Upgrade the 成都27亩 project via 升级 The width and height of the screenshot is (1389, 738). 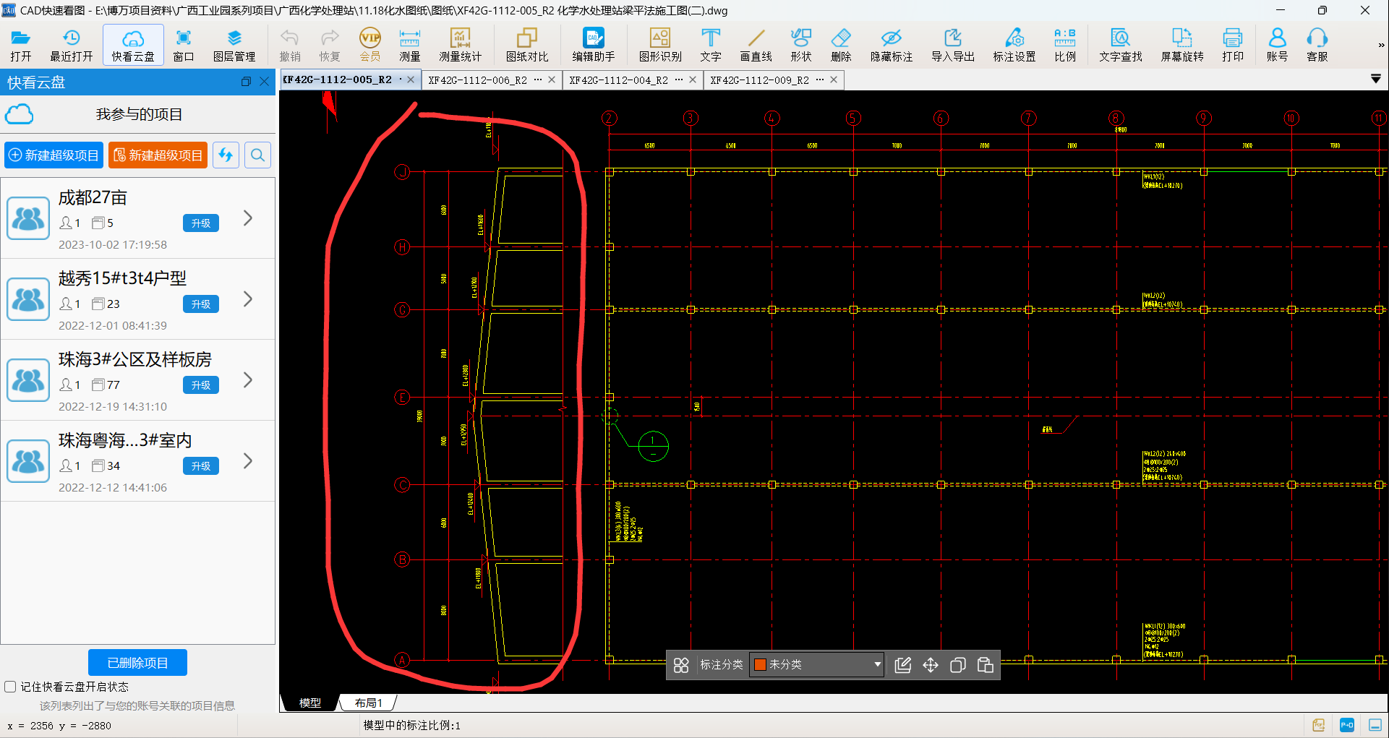pyautogui.click(x=201, y=223)
